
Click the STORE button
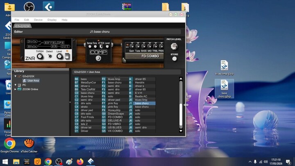coord(175,59)
